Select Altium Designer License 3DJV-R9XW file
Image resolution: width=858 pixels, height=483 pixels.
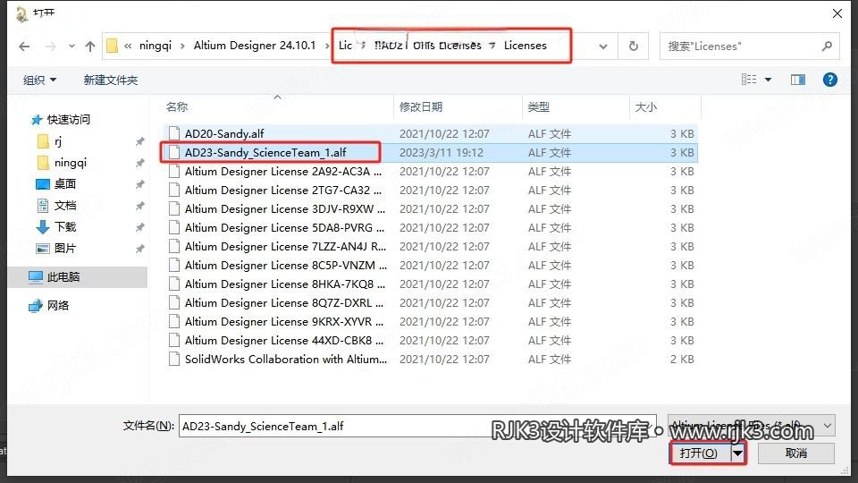pos(430,208)
